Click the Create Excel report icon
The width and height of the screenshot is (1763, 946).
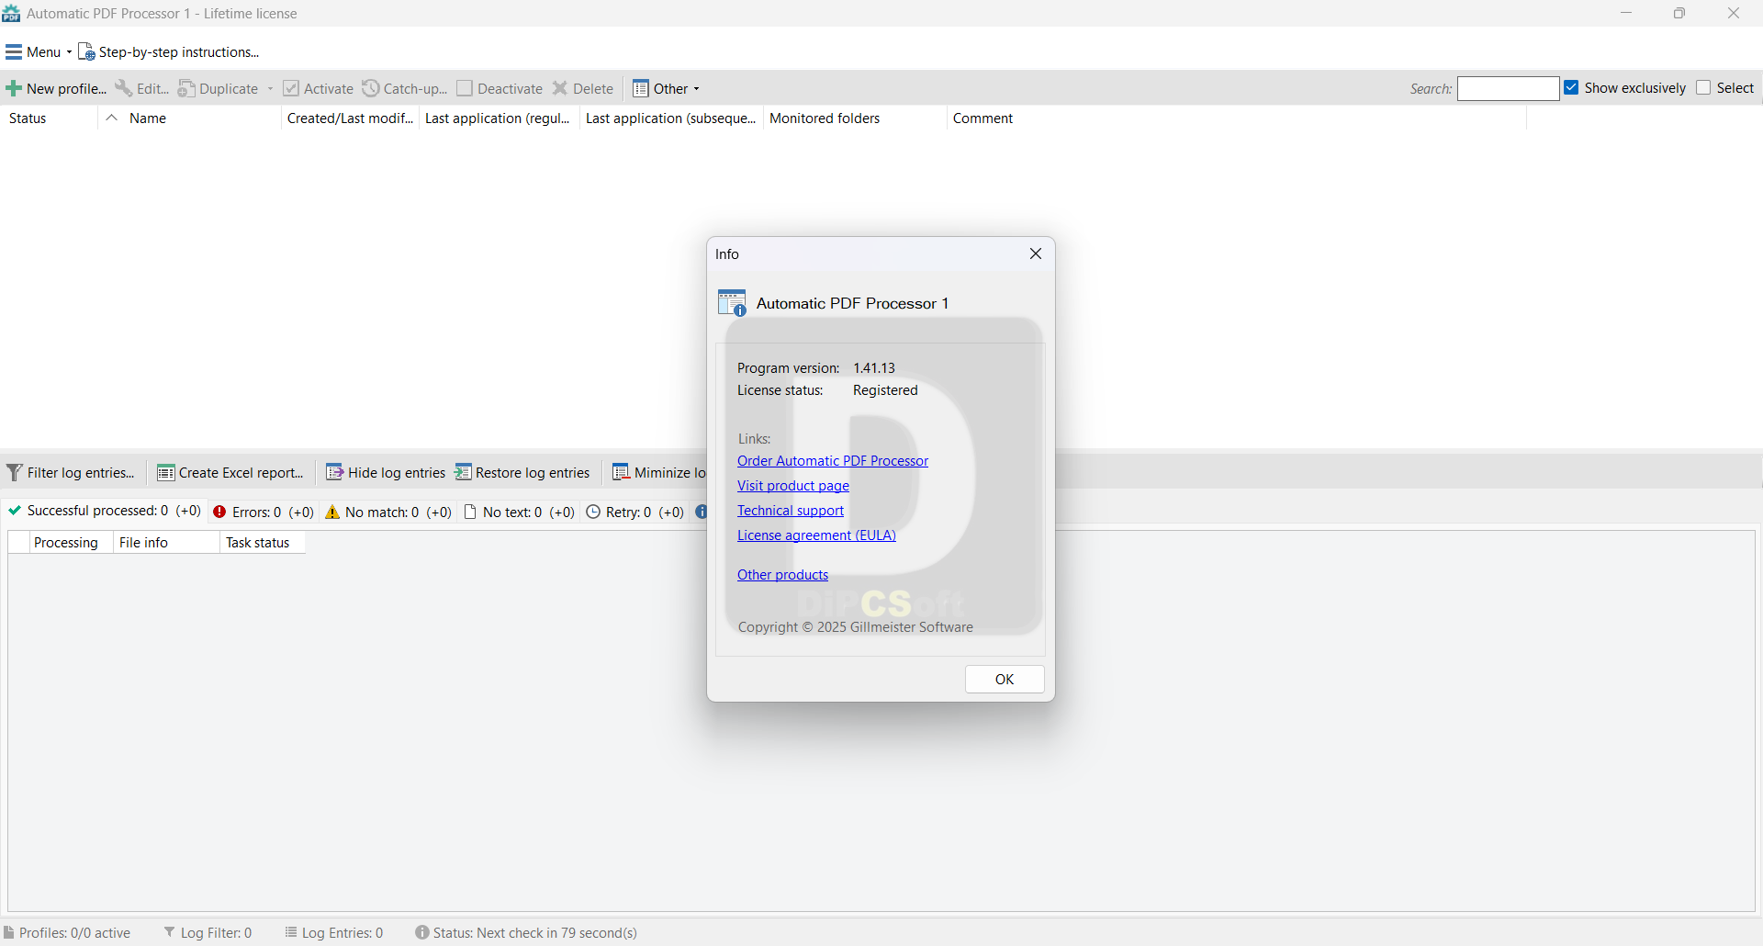tap(166, 473)
